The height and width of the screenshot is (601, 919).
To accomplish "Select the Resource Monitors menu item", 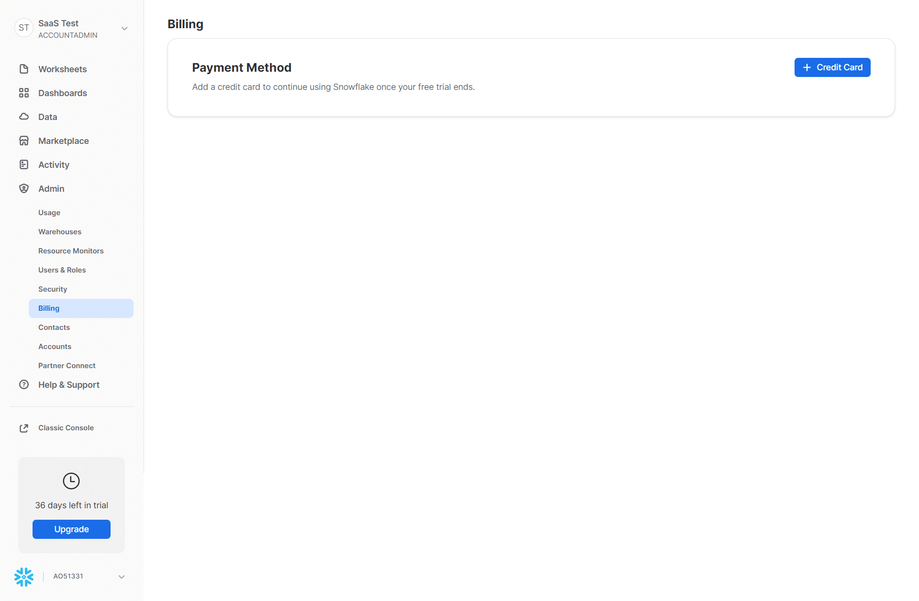I will click(71, 251).
